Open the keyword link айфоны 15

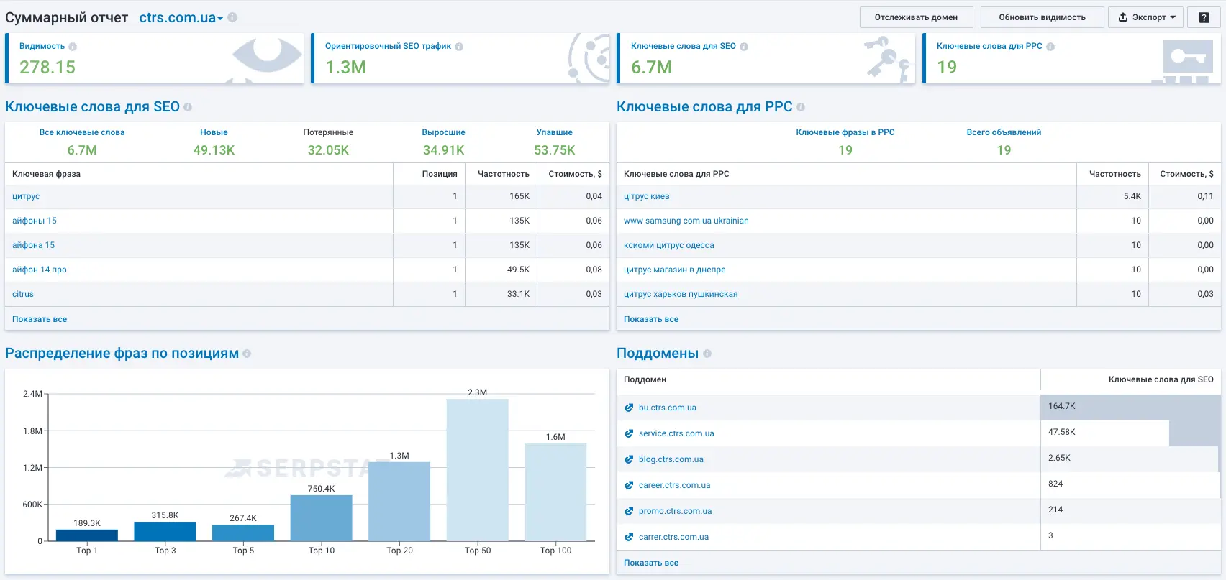click(35, 221)
